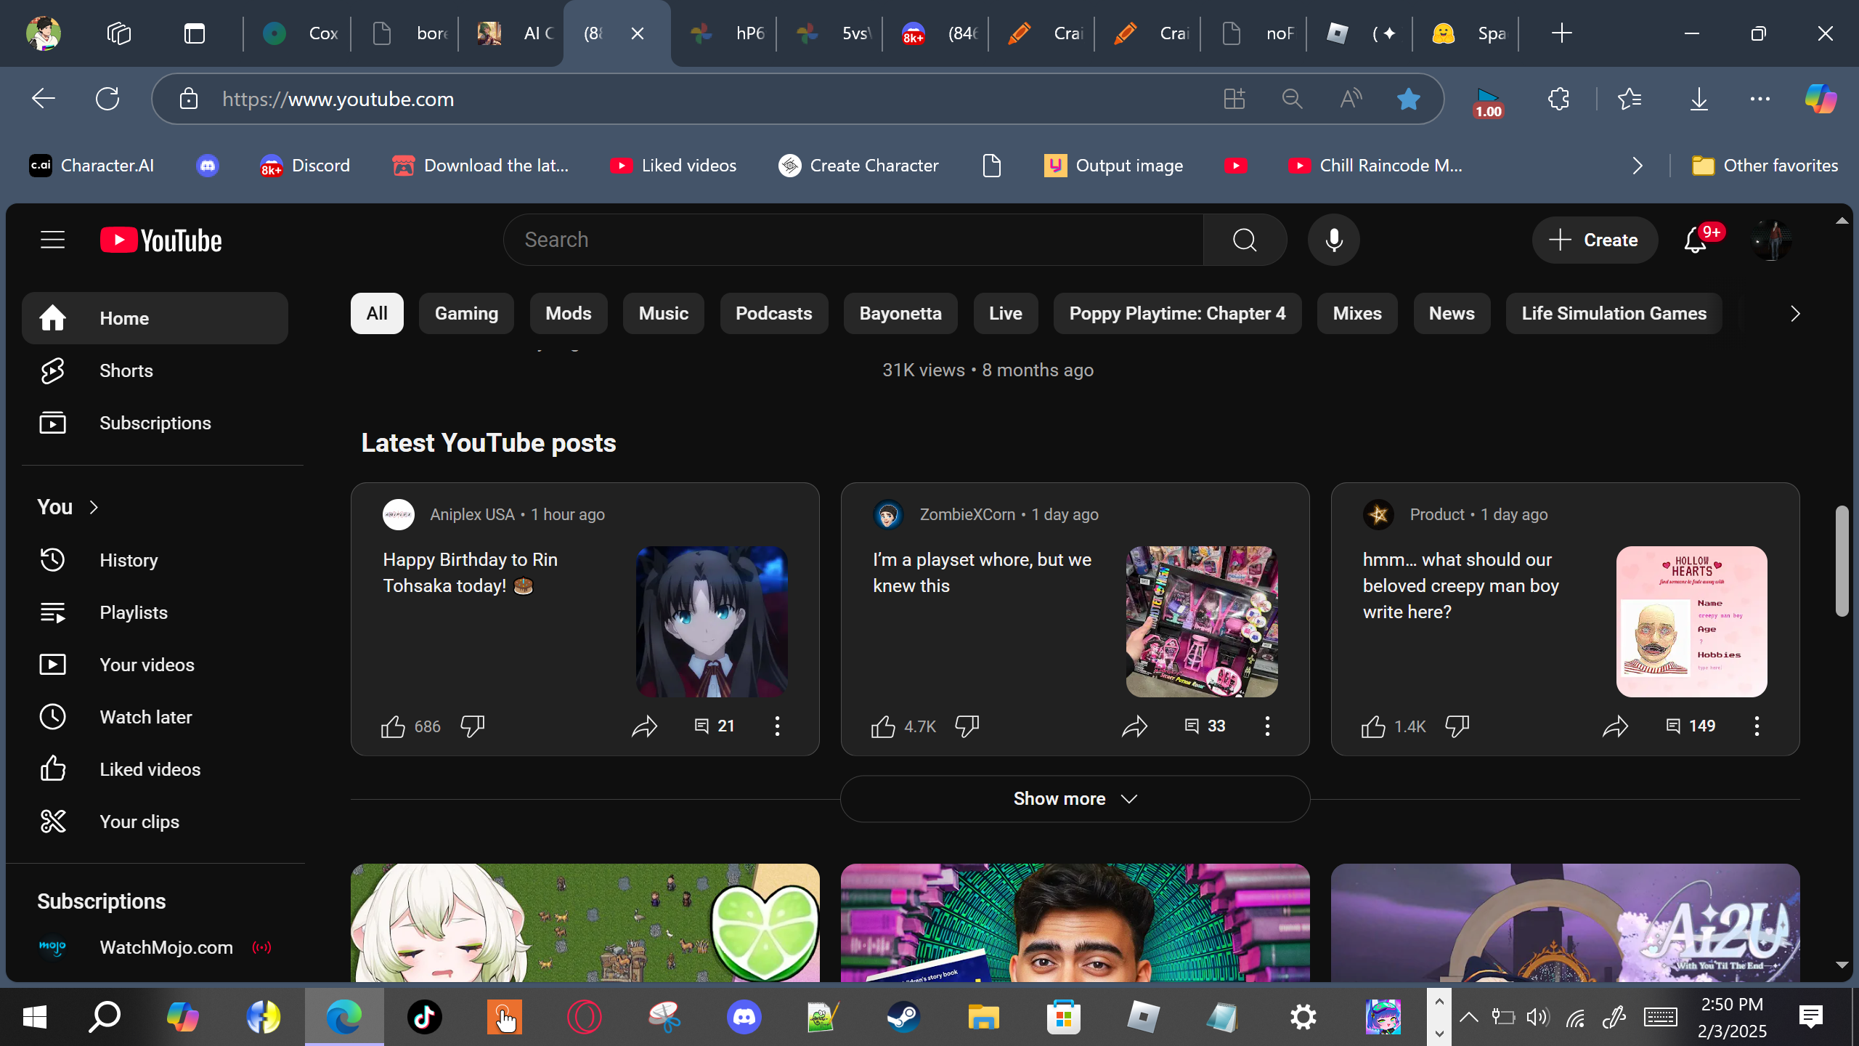1859x1046 pixels.
Task: Dislike the Product channel post
Action: pyautogui.click(x=1457, y=726)
